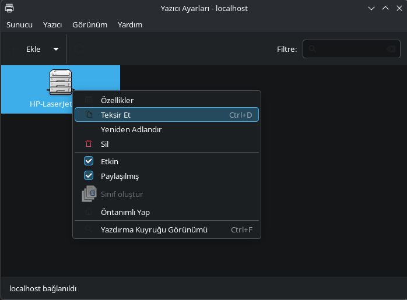Select the HP-LaserJet printer icon
The width and height of the screenshot is (407, 300).
click(61, 82)
